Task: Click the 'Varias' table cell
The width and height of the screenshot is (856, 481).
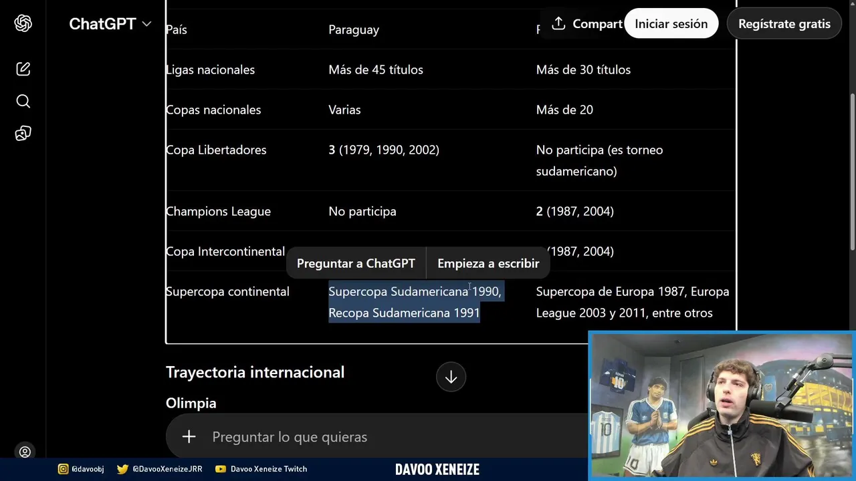Action: [344, 110]
